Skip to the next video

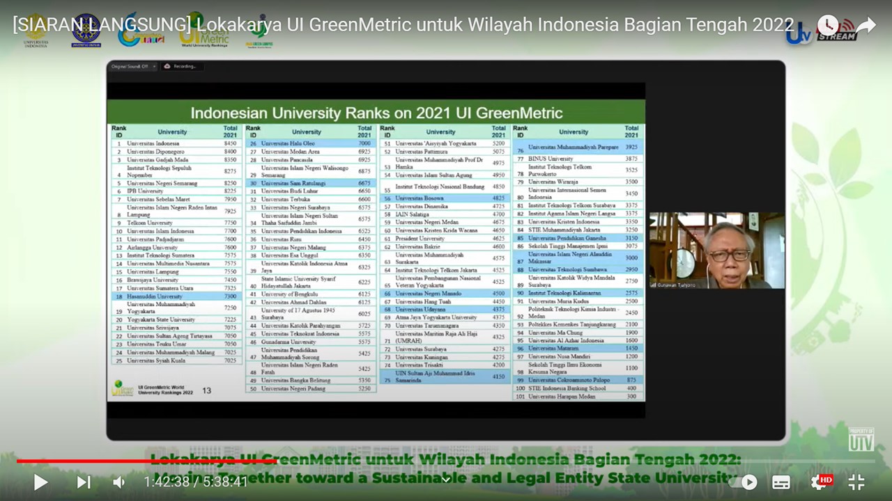click(x=83, y=482)
